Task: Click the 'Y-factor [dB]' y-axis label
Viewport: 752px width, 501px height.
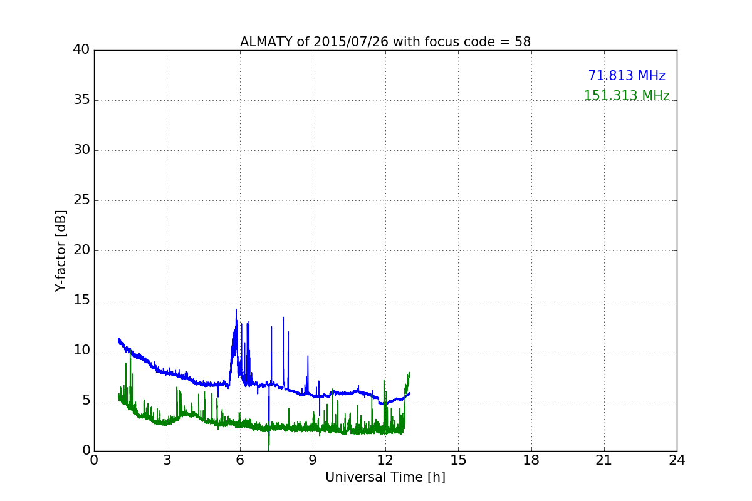Action: tap(61, 250)
